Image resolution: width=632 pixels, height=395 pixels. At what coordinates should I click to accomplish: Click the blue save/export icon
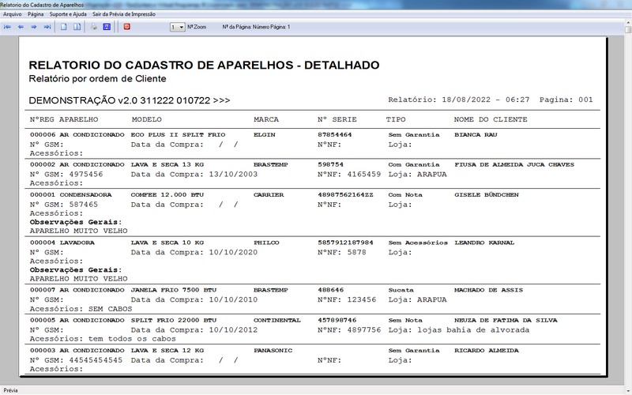[107, 27]
